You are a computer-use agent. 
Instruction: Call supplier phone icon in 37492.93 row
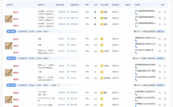136,26
